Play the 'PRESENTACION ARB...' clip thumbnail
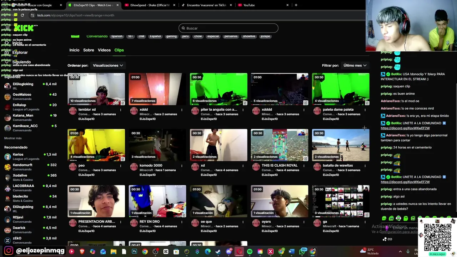Screen dimensions: 457x257 (x=96, y=201)
